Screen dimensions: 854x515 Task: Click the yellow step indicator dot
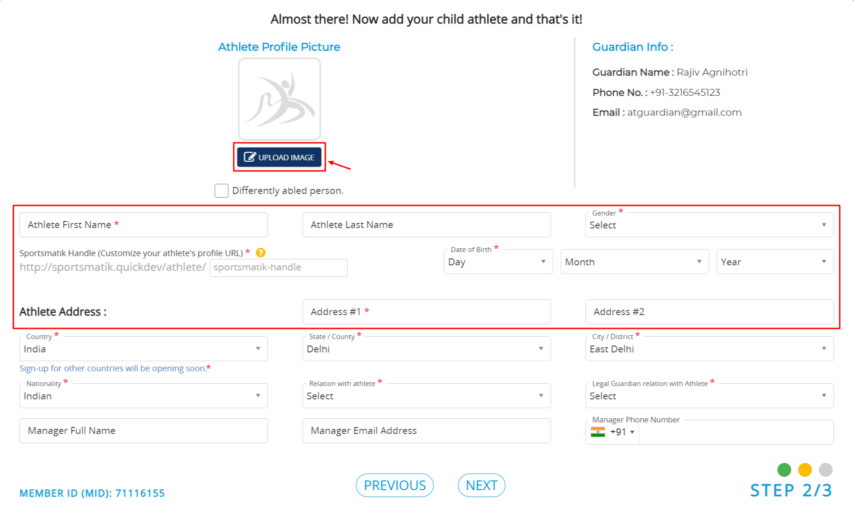click(805, 470)
